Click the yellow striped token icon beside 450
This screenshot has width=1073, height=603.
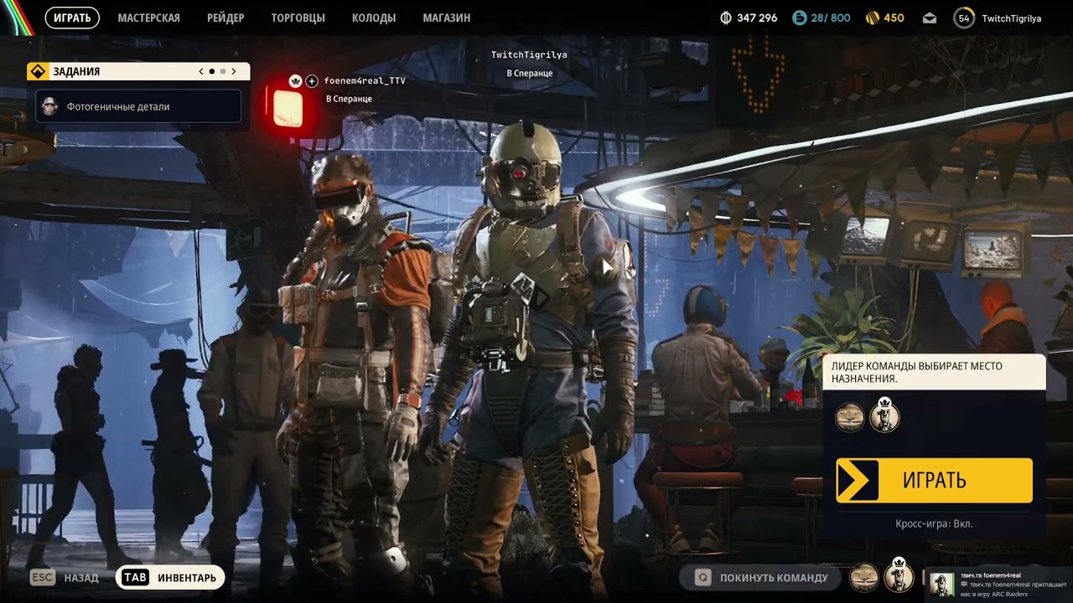[873, 18]
